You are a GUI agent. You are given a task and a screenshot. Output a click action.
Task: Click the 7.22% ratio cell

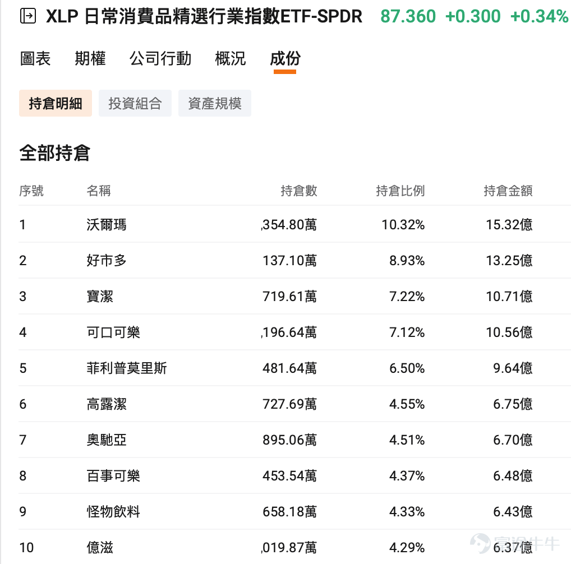click(x=407, y=296)
